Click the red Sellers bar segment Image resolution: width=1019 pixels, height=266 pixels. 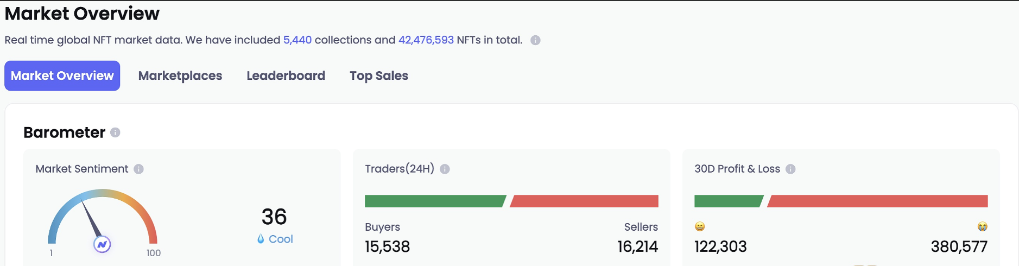coord(584,201)
